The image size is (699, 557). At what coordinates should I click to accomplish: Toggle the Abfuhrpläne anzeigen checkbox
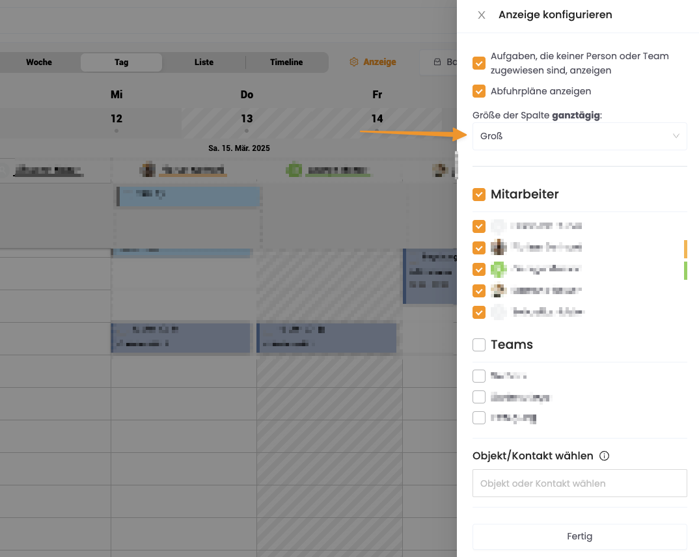pyautogui.click(x=479, y=91)
